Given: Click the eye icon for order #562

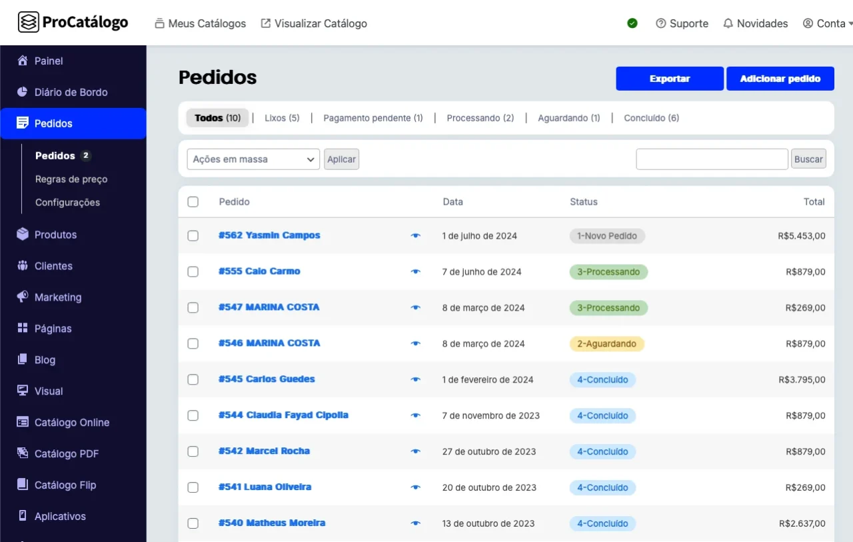Looking at the screenshot, I should (415, 236).
